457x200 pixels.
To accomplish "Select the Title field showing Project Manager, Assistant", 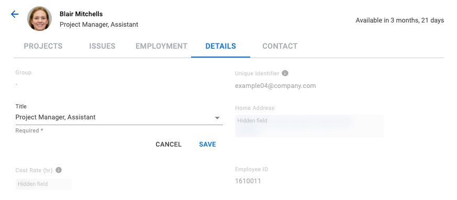I will (119, 117).
